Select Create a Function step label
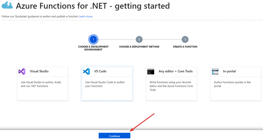This screenshot has height=140, width=263. point(185,47)
